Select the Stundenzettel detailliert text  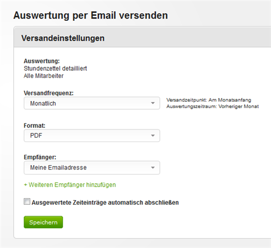[x=55, y=69]
